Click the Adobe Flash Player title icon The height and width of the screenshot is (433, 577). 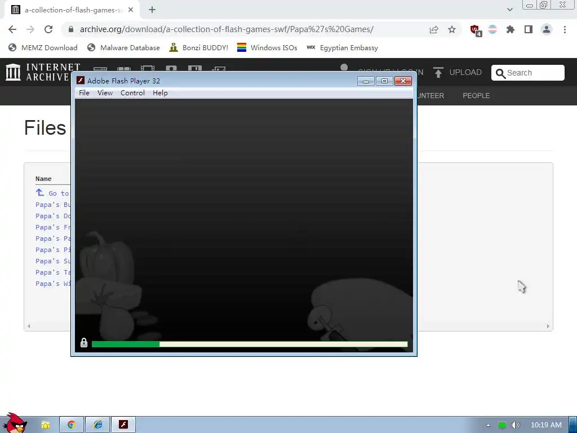point(81,81)
